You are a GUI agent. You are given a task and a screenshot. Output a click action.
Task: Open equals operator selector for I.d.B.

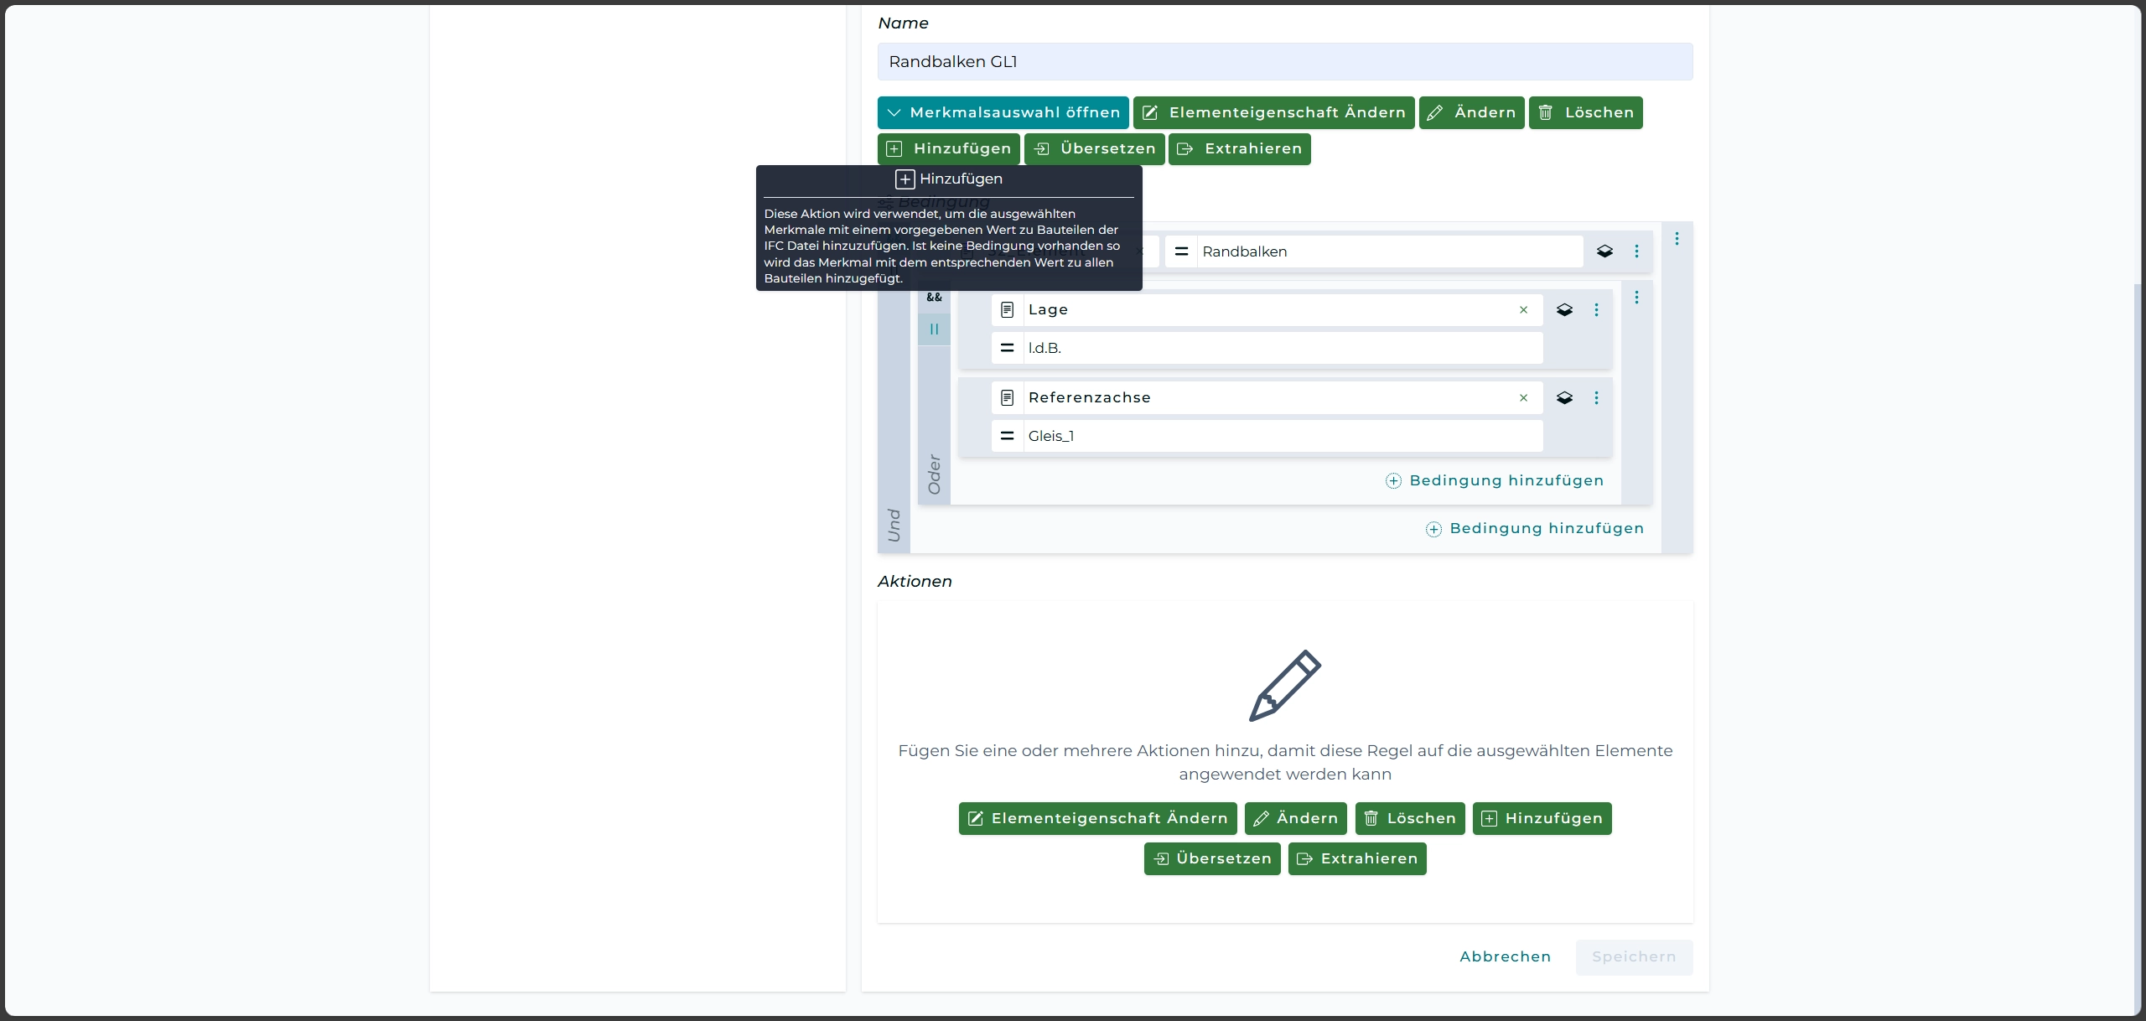pyautogui.click(x=1008, y=348)
